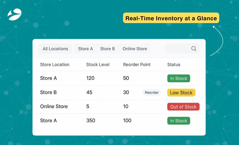Image resolution: width=239 pixels, height=145 pixels.
Task: Sort by the Status column header
Action: (174, 65)
